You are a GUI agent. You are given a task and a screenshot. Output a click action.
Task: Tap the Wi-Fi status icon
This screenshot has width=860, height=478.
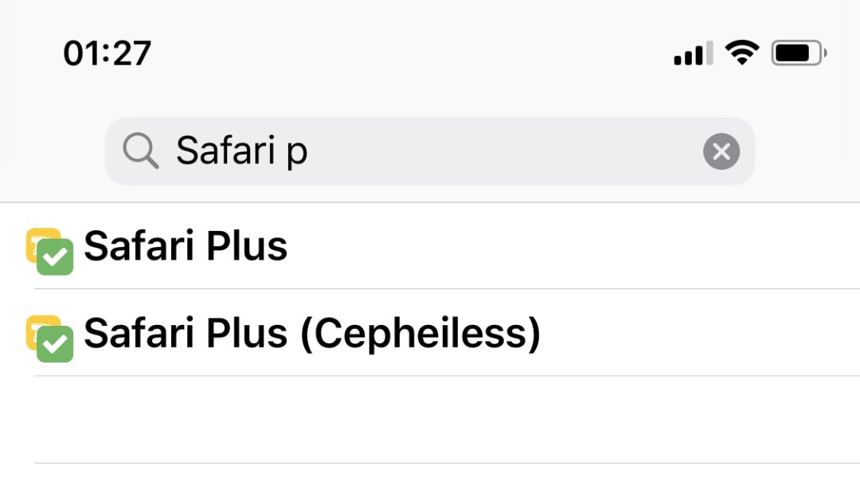point(741,53)
